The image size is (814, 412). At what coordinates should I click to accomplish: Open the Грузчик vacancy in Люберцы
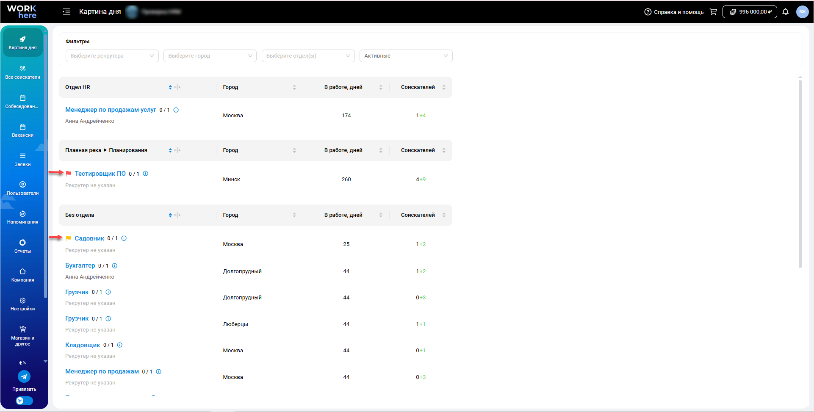point(77,318)
